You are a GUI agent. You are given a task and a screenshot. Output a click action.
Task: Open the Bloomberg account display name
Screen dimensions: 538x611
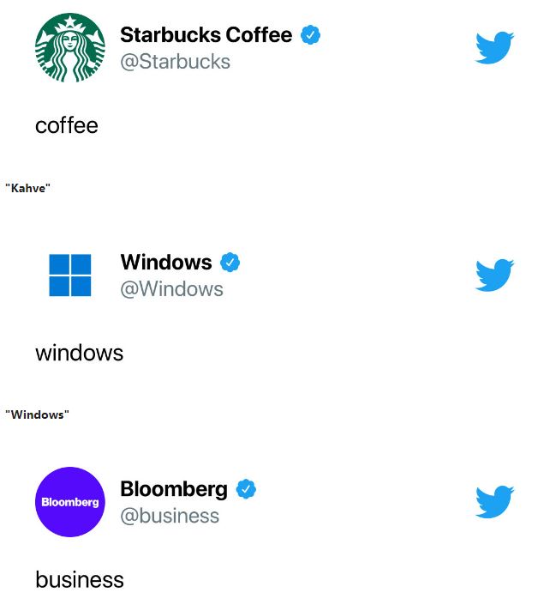tap(174, 489)
